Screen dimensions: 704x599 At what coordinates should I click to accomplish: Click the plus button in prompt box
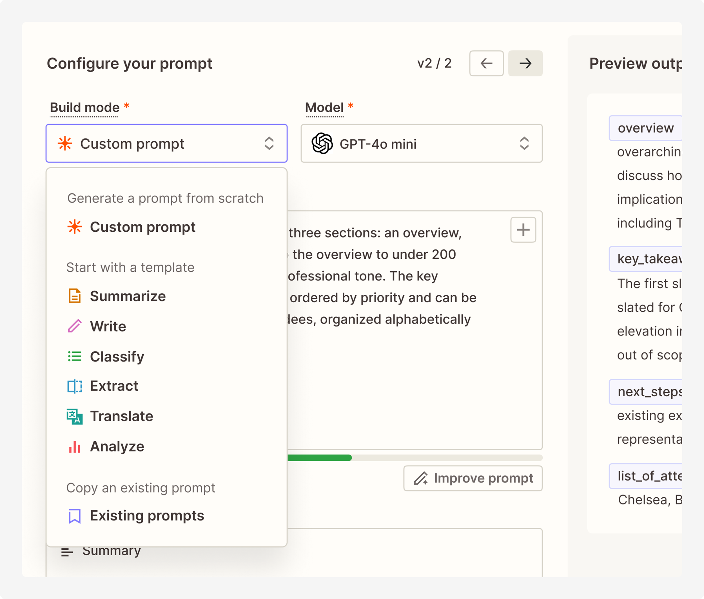click(523, 230)
